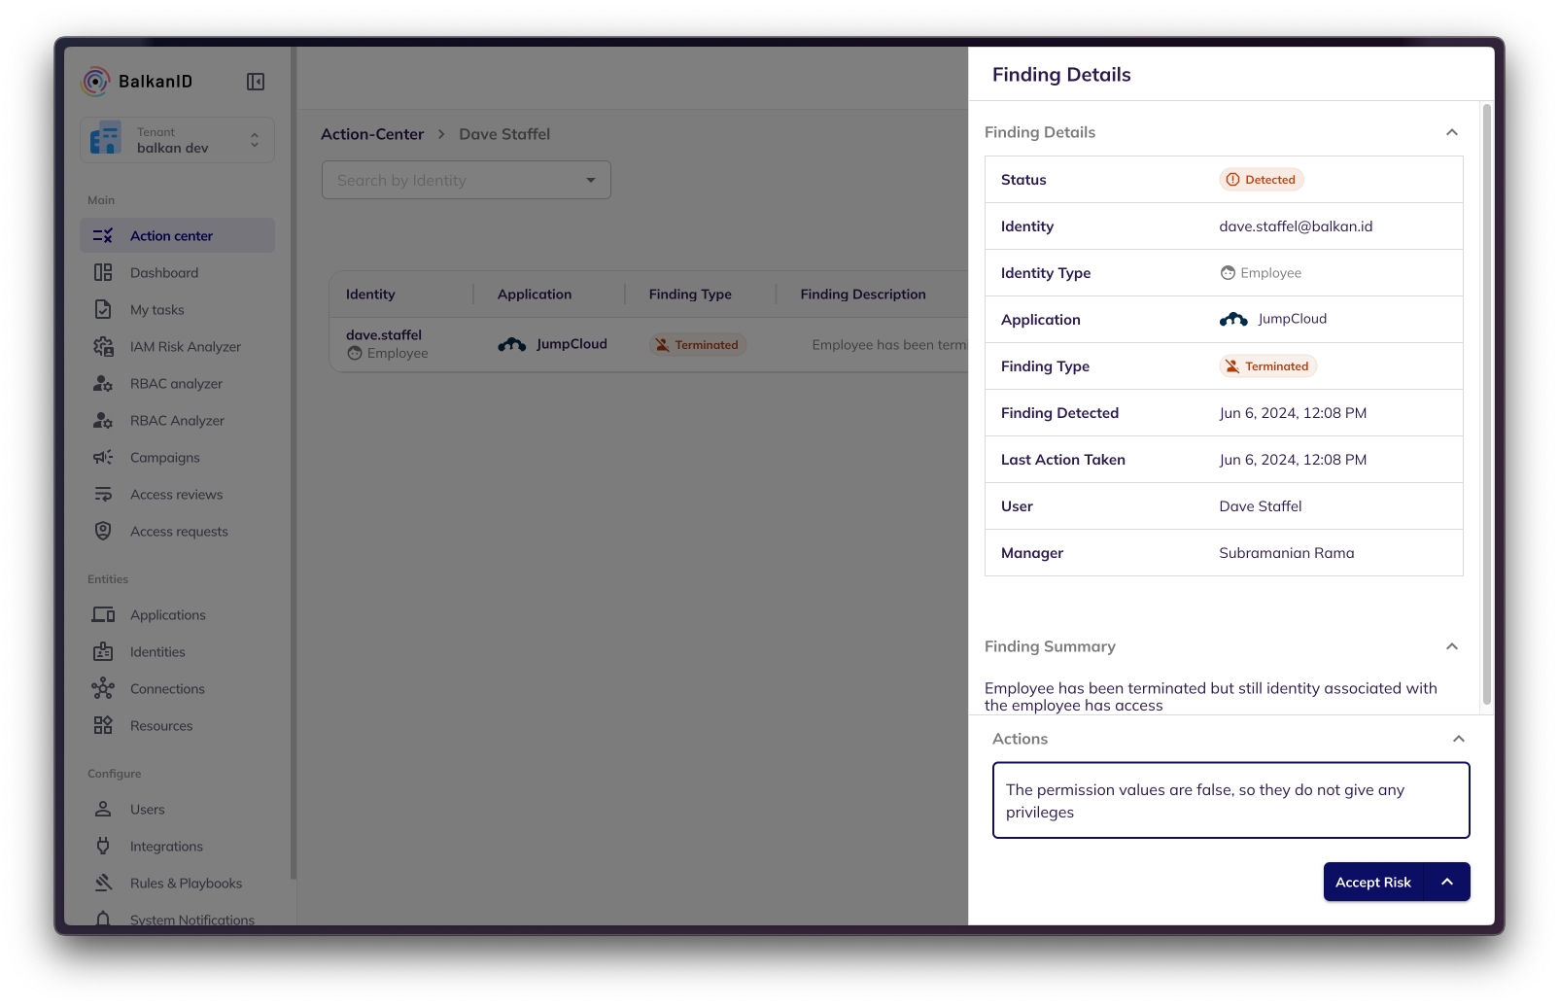Open the Search by Identity dropdown arrow
The height and width of the screenshot is (1007, 1559).
[591, 180]
